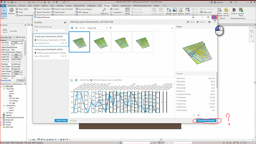The image size is (256, 144).
Task: Click the Create Study button
Action: (x=61, y=121)
